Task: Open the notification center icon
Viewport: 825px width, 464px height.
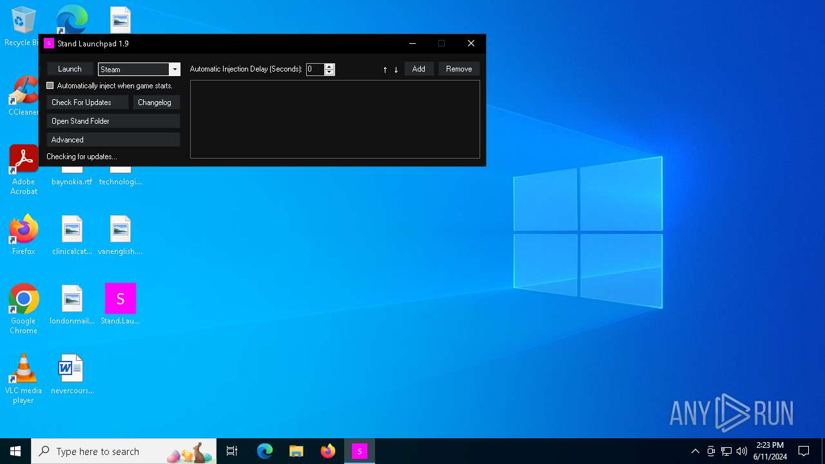Action: (x=804, y=451)
